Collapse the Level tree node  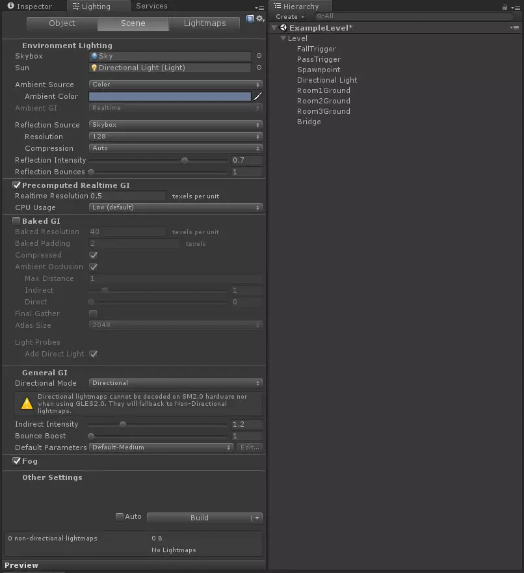click(283, 38)
